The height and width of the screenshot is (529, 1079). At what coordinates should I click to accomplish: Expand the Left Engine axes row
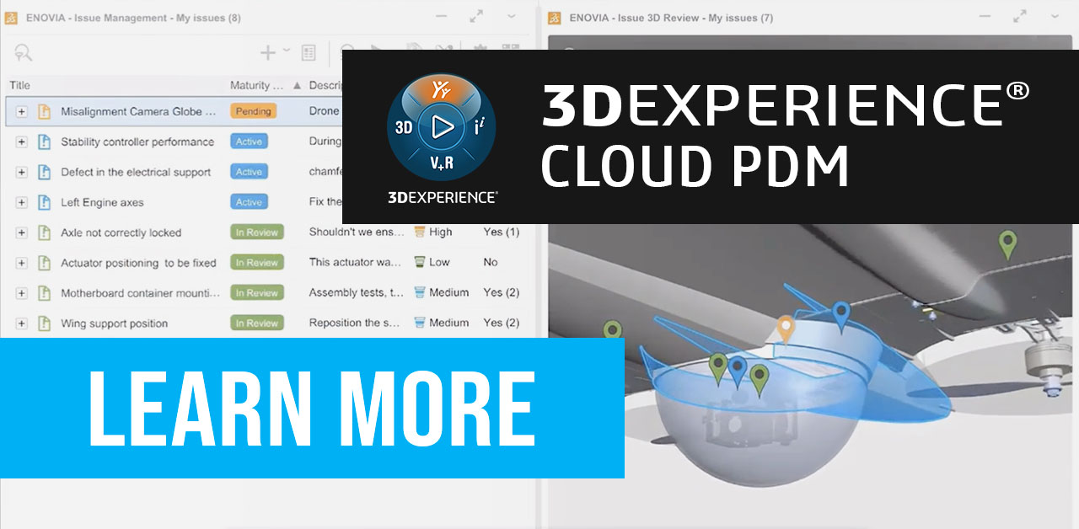pos(22,202)
